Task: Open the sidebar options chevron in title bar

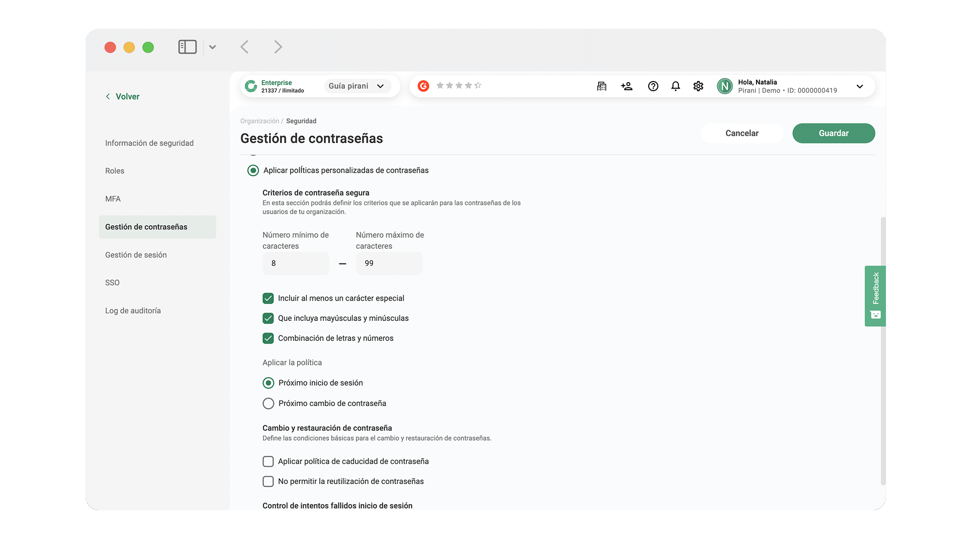Action: (213, 47)
